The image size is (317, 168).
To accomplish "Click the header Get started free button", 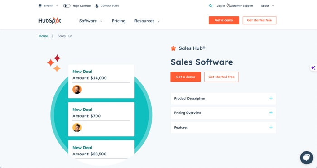I will [x=259, y=20].
